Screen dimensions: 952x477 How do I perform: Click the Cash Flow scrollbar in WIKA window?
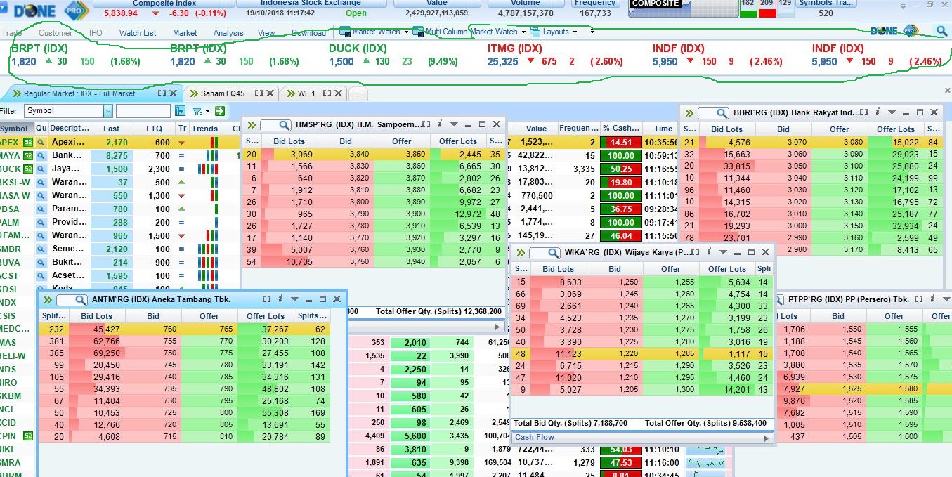tap(642, 438)
